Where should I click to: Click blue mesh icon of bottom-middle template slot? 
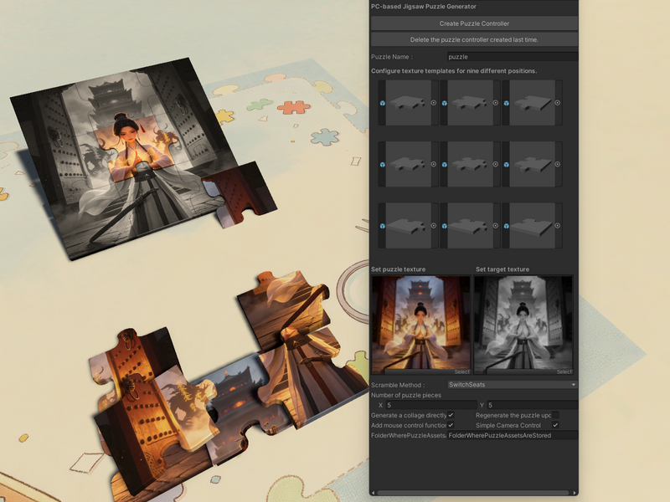[445, 226]
